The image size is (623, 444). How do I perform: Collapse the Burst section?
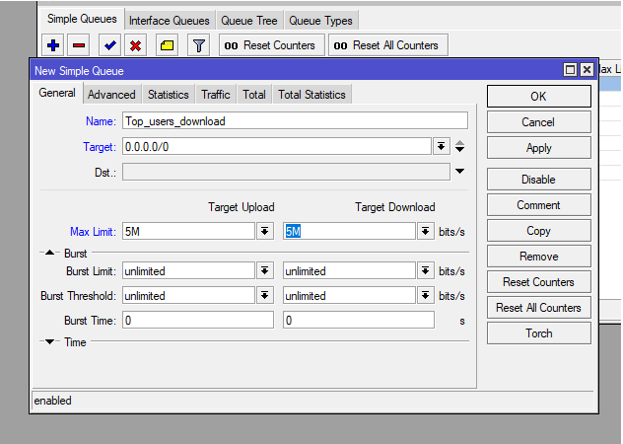pyautogui.click(x=47, y=254)
